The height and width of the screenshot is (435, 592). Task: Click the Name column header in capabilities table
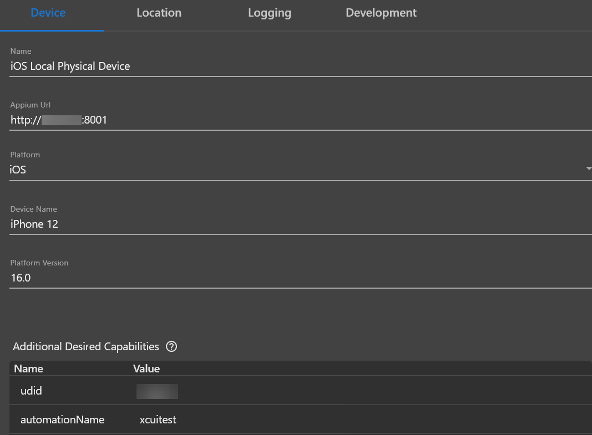[28, 369]
